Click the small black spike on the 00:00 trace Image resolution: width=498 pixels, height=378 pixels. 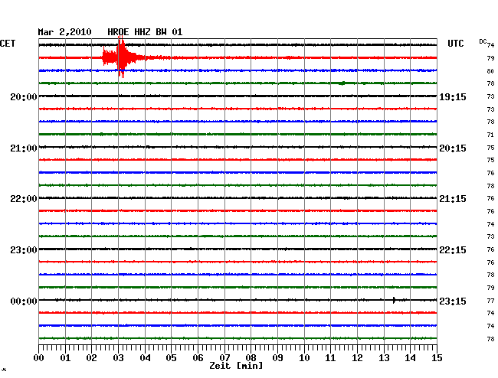[394, 300]
